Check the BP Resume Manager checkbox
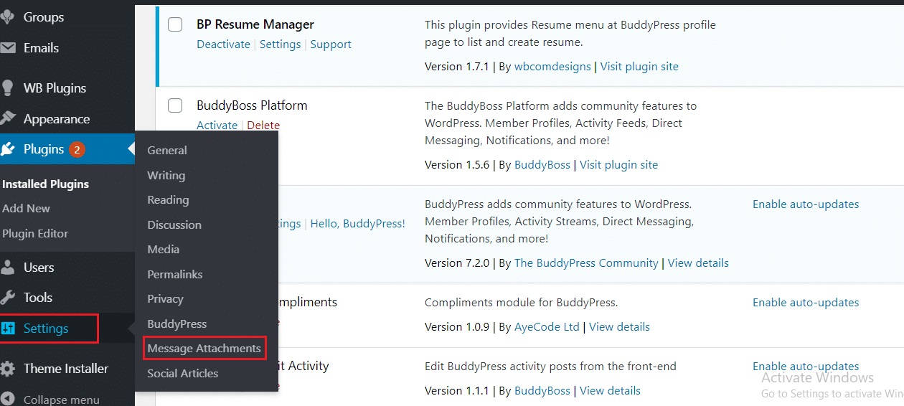Viewport: 904px width, 406px height. coord(175,25)
